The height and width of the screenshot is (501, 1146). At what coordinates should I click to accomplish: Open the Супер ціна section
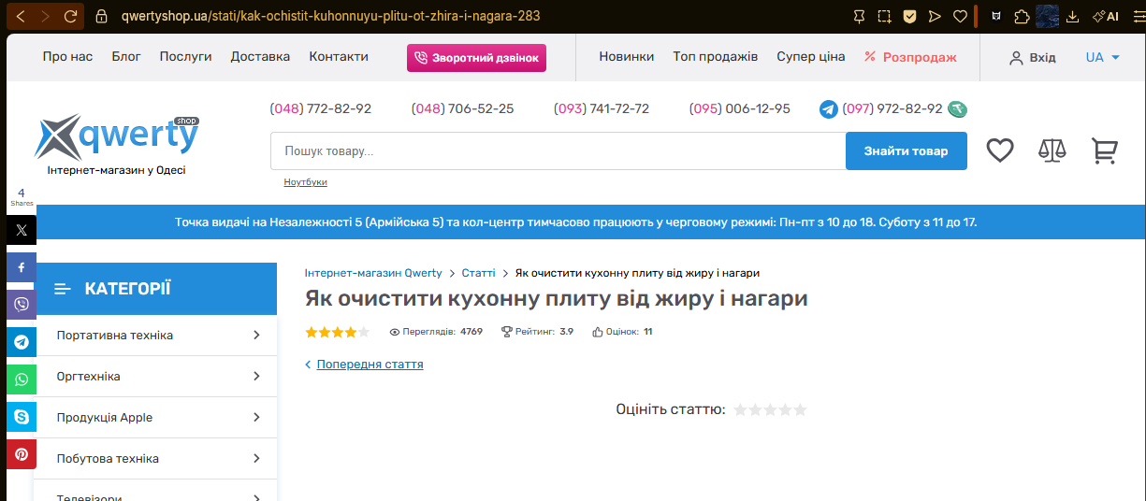pyautogui.click(x=811, y=57)
